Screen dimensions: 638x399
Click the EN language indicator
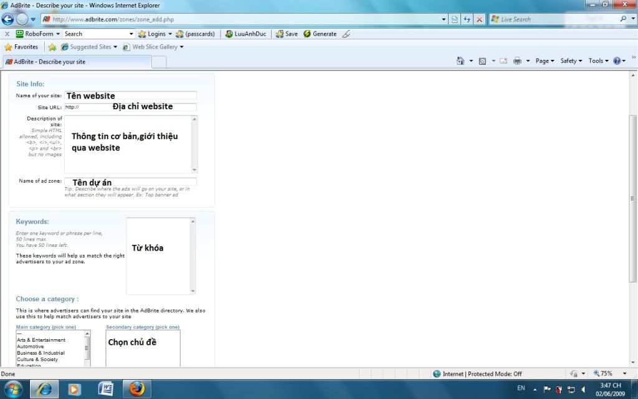521,388
